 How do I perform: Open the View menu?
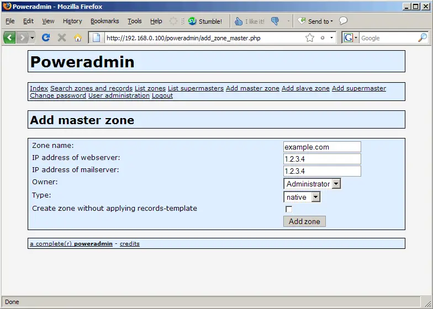(48, 21)
